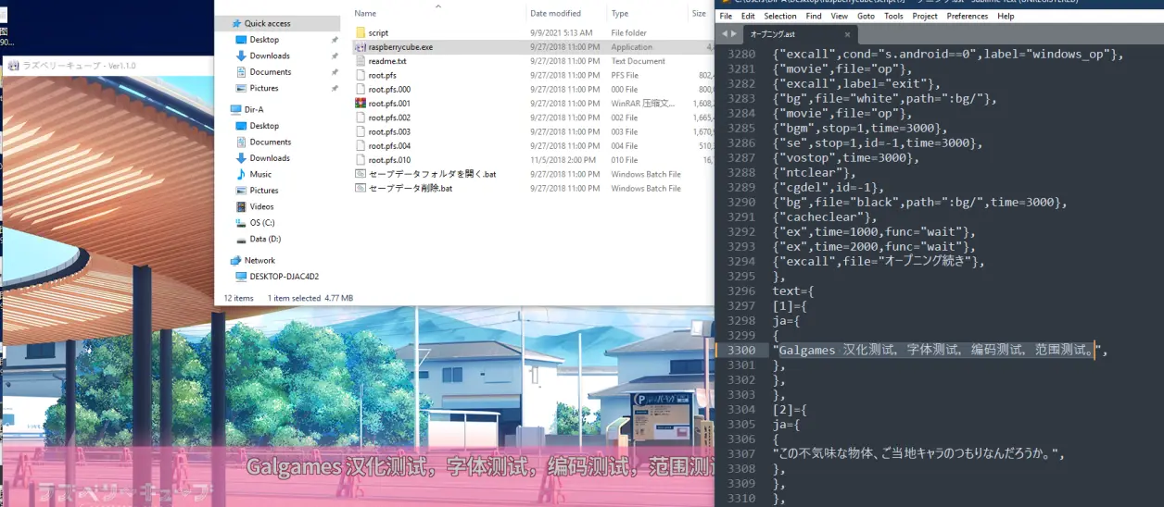Click pin icon next to Quick access Desktop
Screen dimensions: 1164x507
click(x=335, y=40)
